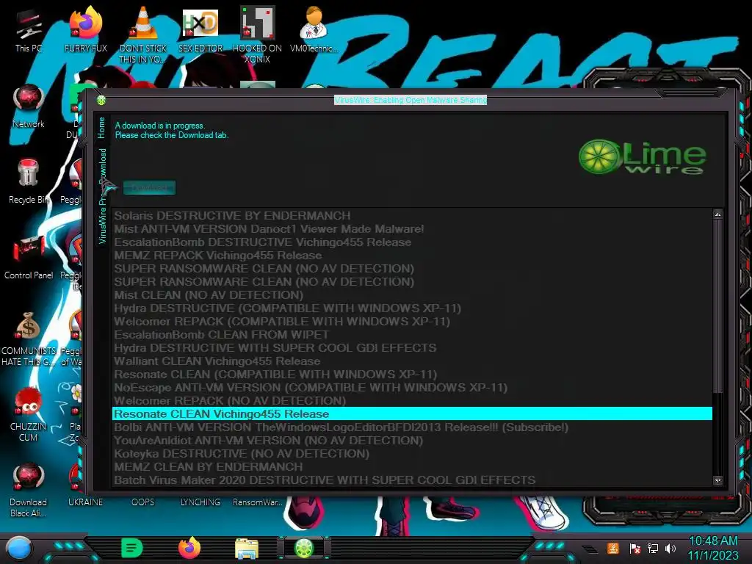The image size is (752, 564).
Task: Select 'Mist ANTI-VM VERSION Danoct1' row
Action: 412,229
